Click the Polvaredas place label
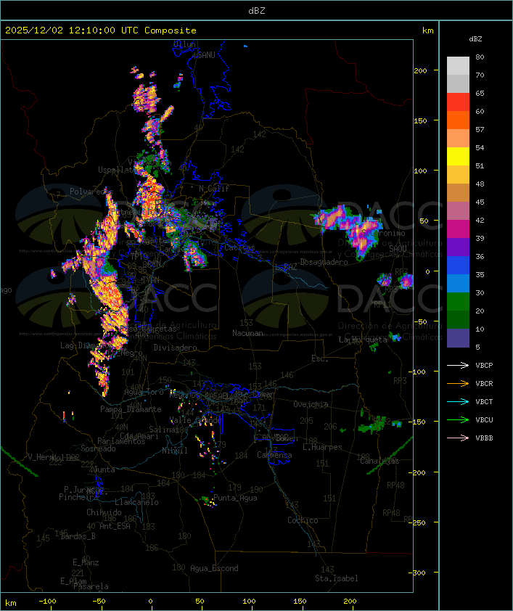This screenshot has width=513, height=611. click(91, 192)
